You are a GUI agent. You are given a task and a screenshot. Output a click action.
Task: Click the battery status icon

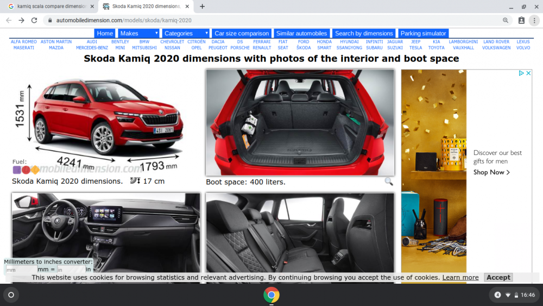pos(516,295)
